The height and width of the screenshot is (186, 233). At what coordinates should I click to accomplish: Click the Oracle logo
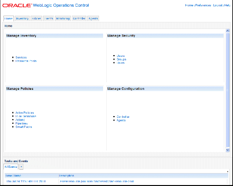click(17, 5)
